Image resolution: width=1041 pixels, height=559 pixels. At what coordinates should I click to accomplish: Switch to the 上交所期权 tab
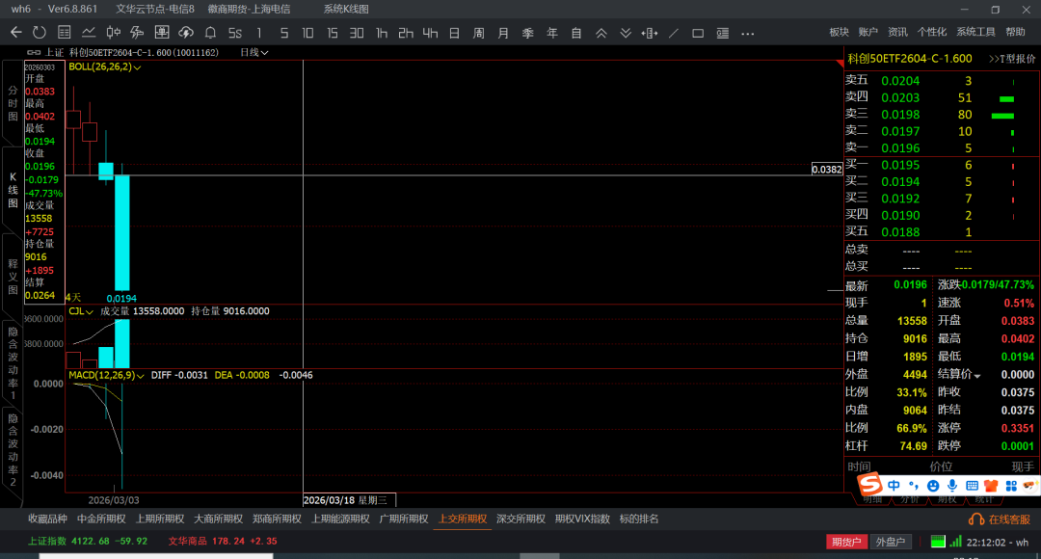(x=463, y=519)
